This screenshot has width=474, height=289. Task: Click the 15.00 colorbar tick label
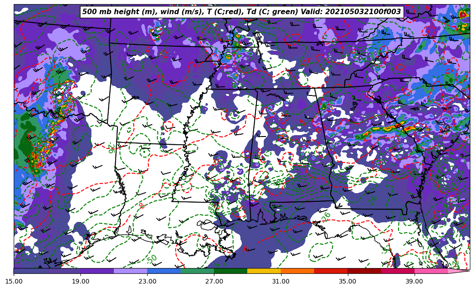[x=14, y=282]
